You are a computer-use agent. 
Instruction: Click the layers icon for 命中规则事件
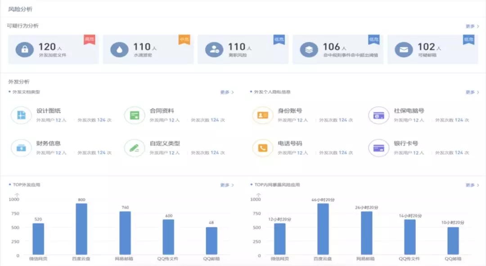(x=309, y=50)
